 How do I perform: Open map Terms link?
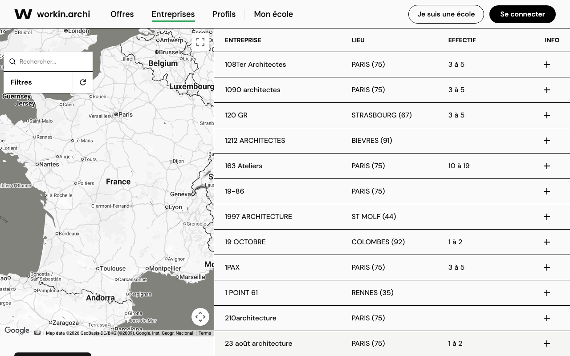205,333
